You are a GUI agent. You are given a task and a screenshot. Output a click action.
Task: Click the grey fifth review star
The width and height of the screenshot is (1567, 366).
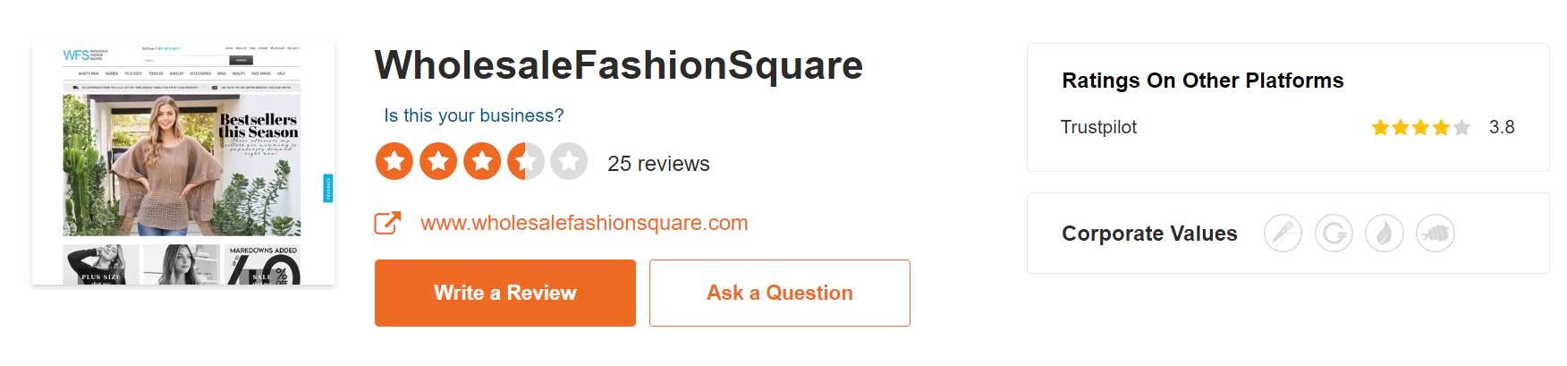tap(569, 162)
